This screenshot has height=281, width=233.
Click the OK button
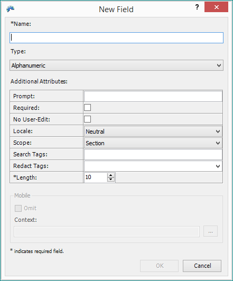coord(160,266)
